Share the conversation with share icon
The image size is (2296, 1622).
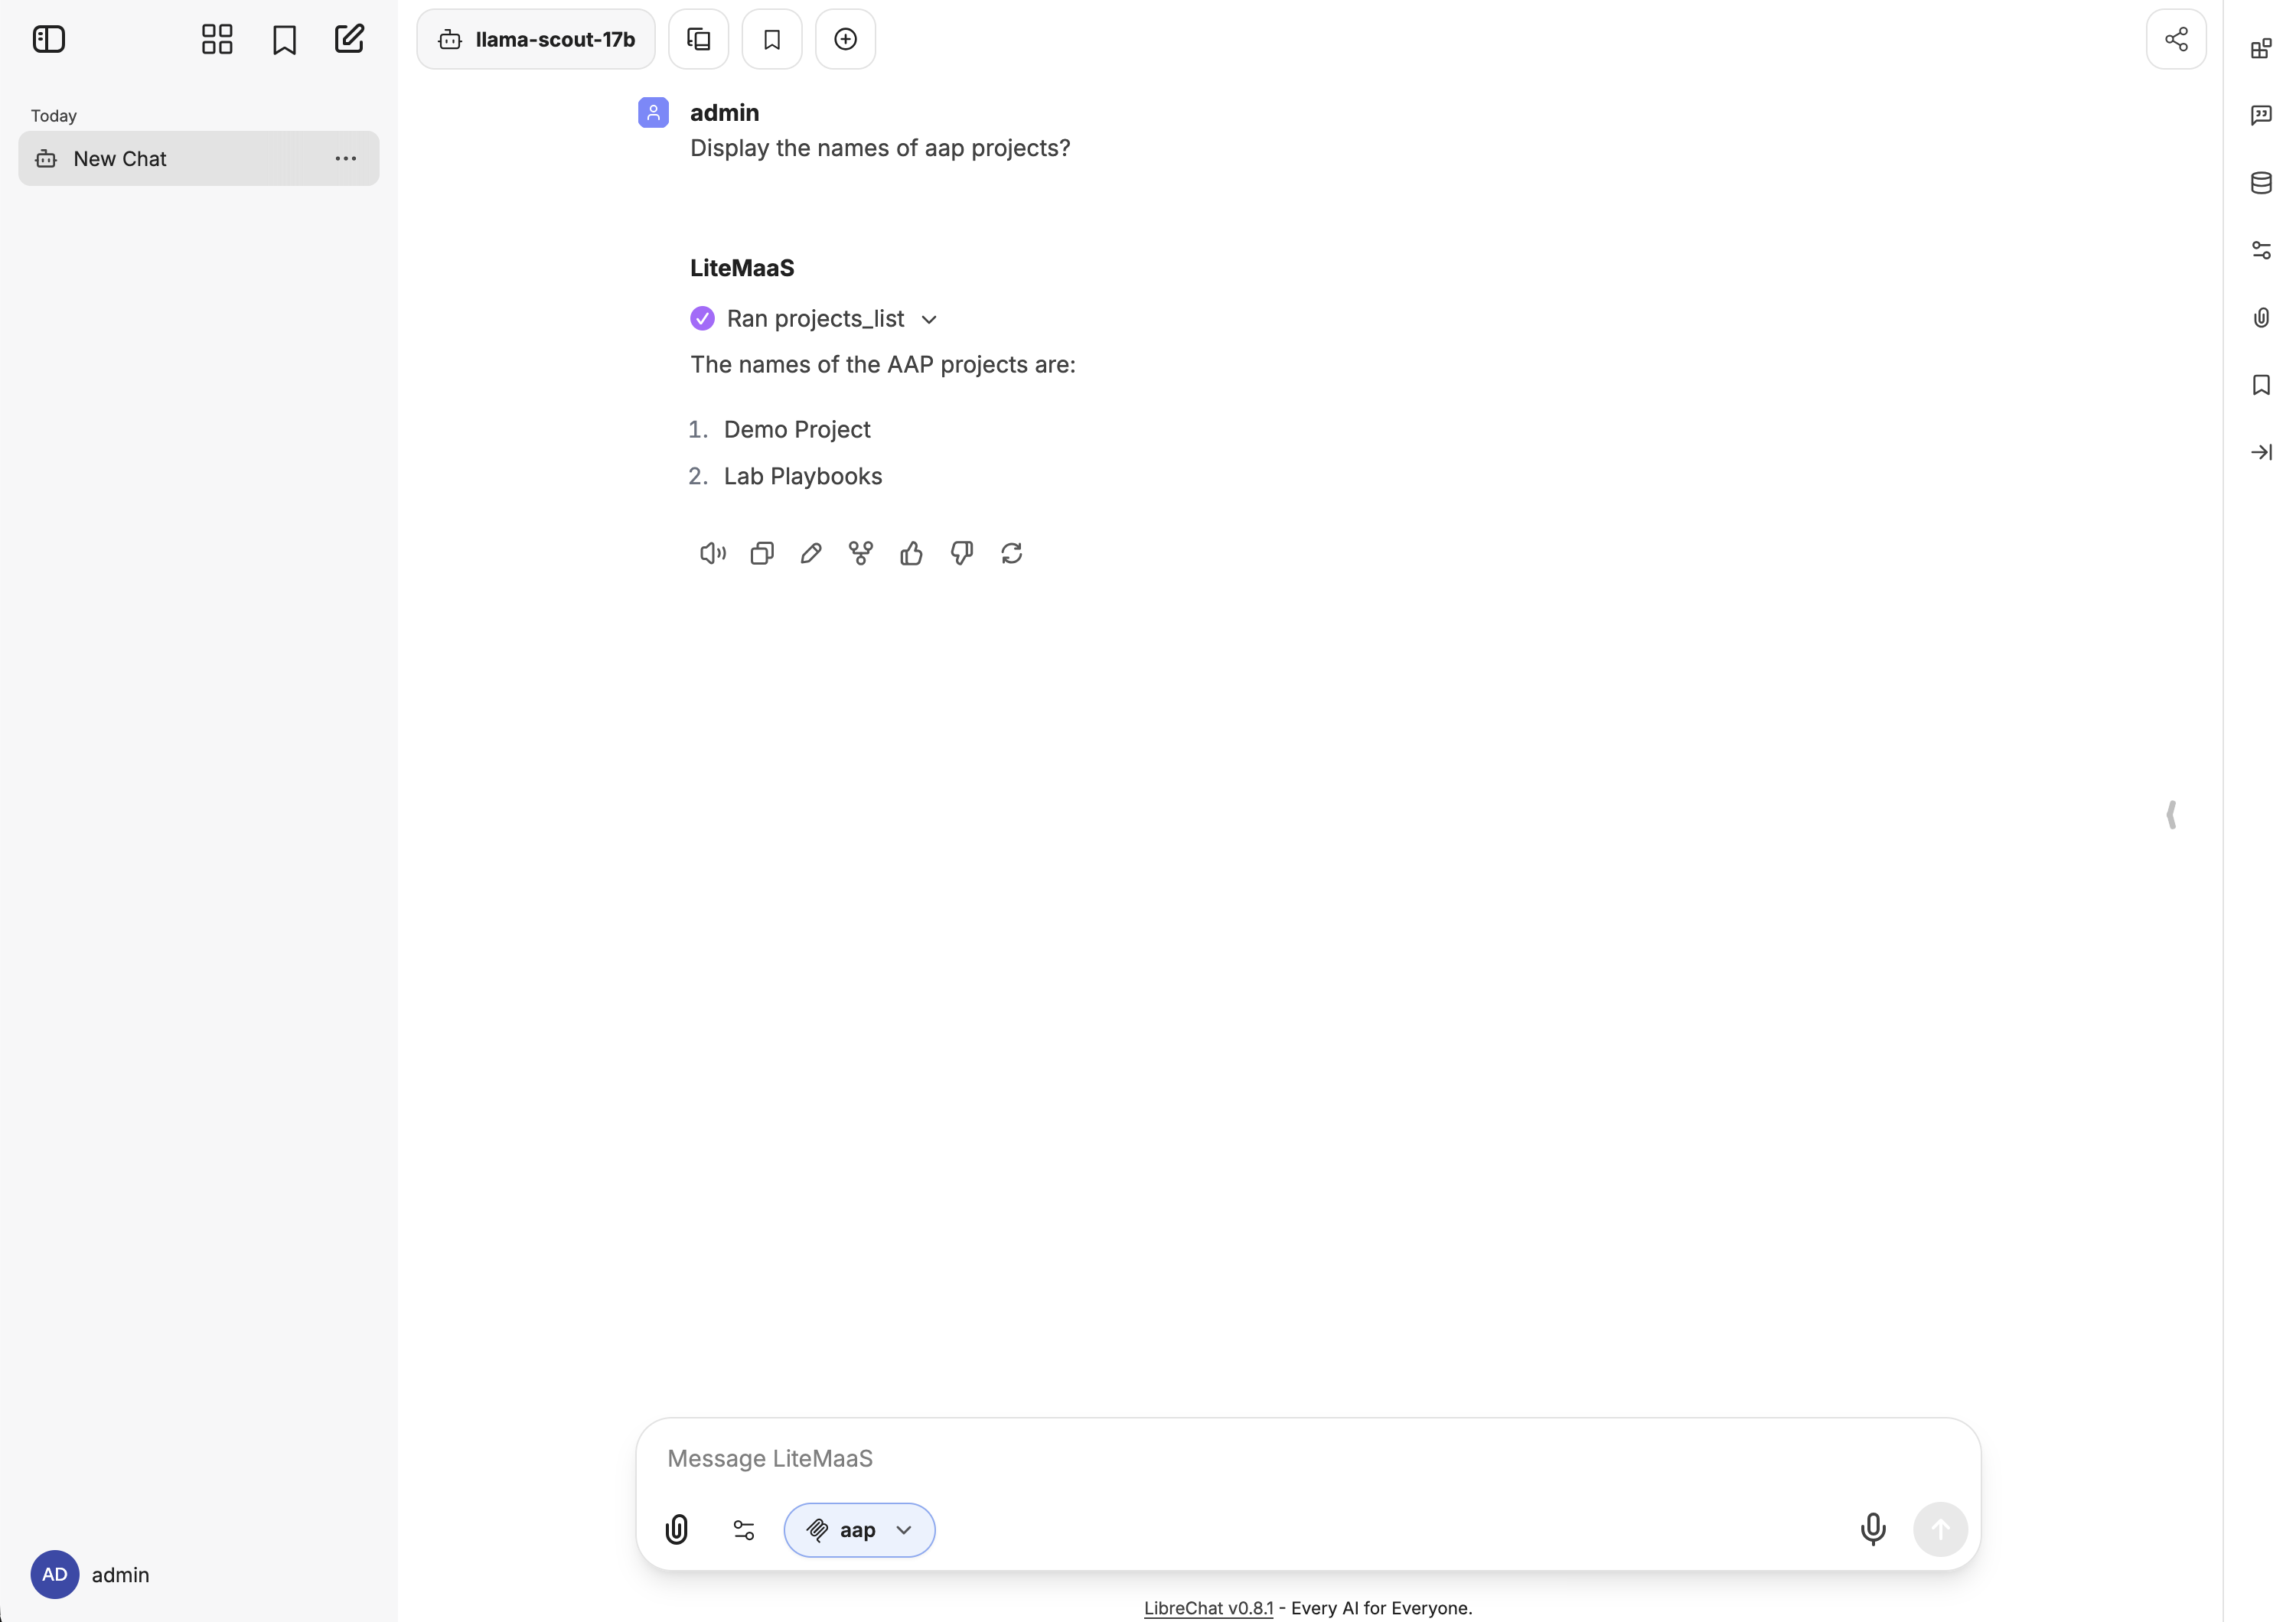click(x=2176, y=39)
